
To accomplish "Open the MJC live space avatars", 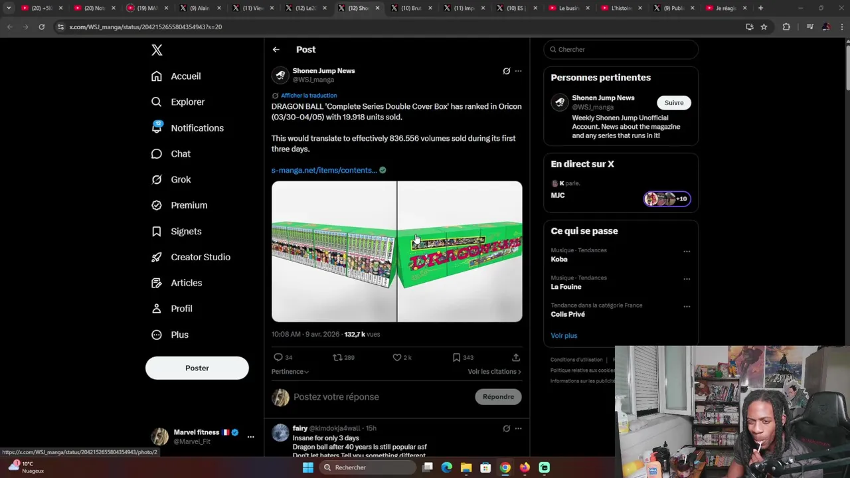I will click(667, 199).
